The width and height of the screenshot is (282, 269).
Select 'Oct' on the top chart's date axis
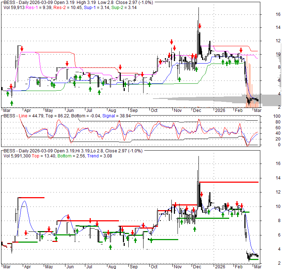point(154,110)
